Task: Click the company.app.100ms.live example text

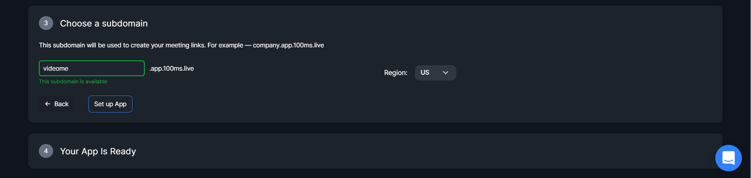Action: point(288,45)
